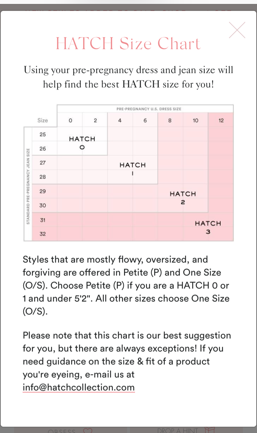Click the heart icon next to Obsess
The image size is (257, 433).
click(x=88, y=431)
